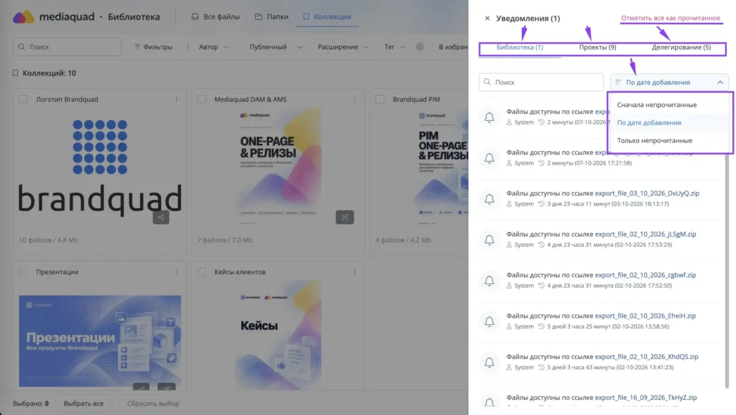Screen dimensions: 736x415
Task: Open the Расширение filter dropdown
Action: pos(343,47)
